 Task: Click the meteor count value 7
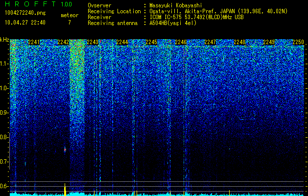pyautogui.click(x=70, y=23)
